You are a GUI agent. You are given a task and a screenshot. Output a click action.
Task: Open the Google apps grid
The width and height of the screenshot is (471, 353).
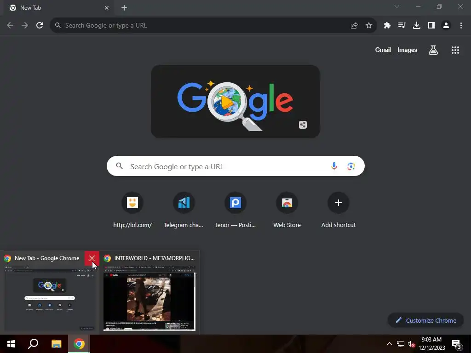pos(455,50)
